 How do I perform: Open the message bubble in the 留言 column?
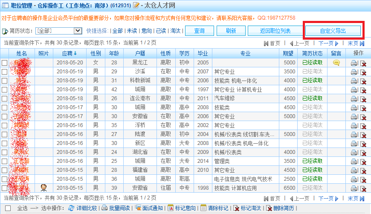pyautogui.click(x=336, y=63)
